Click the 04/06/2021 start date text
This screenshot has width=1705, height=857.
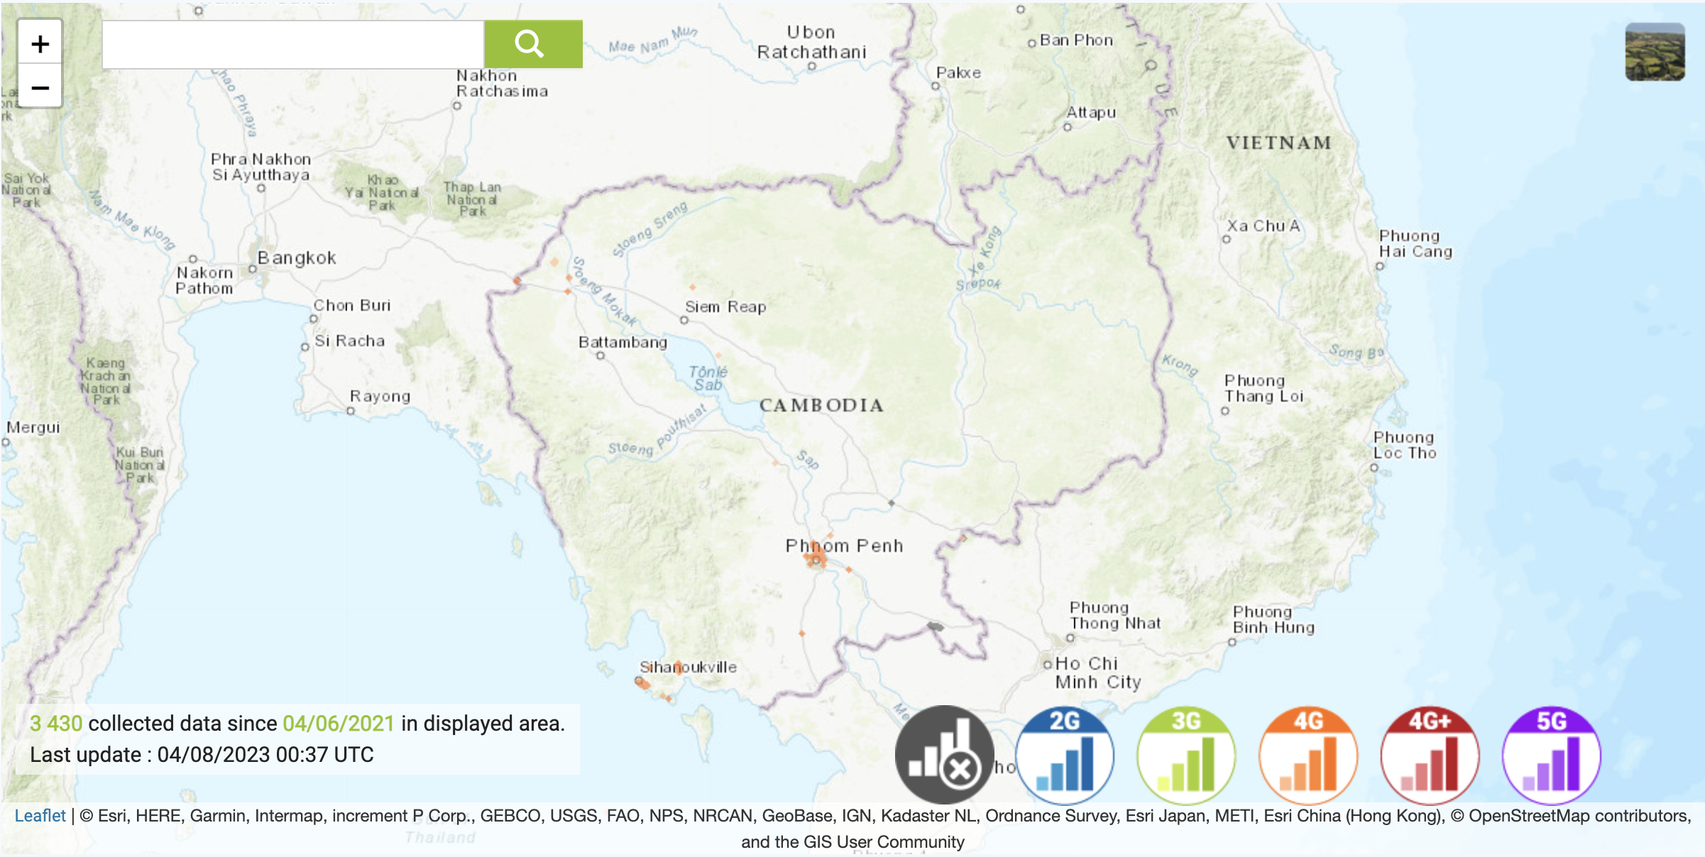point(339,724)
